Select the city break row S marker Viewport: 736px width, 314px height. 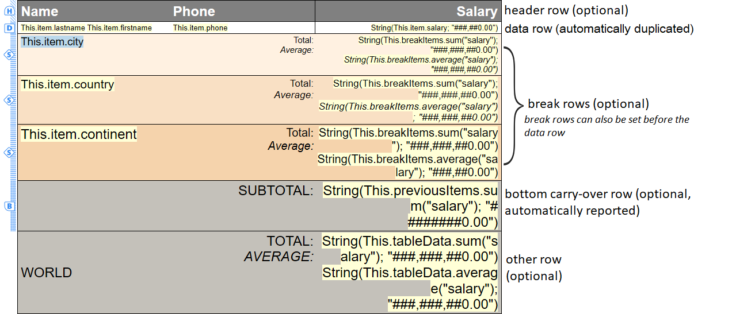point(9,55)
